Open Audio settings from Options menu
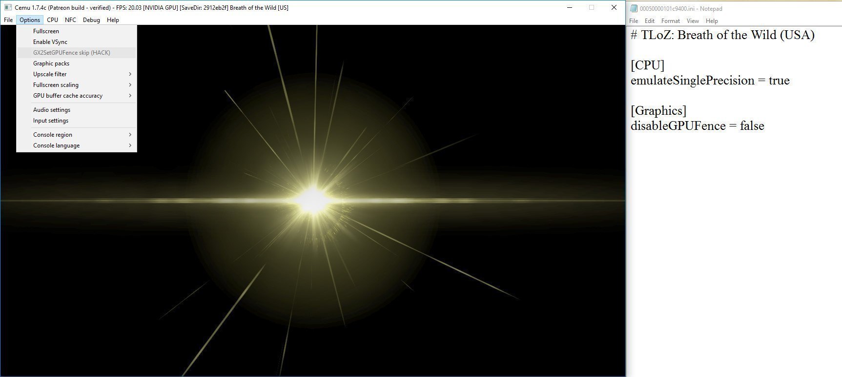Viewport: 842px width, 377px height. pos(77,110)
